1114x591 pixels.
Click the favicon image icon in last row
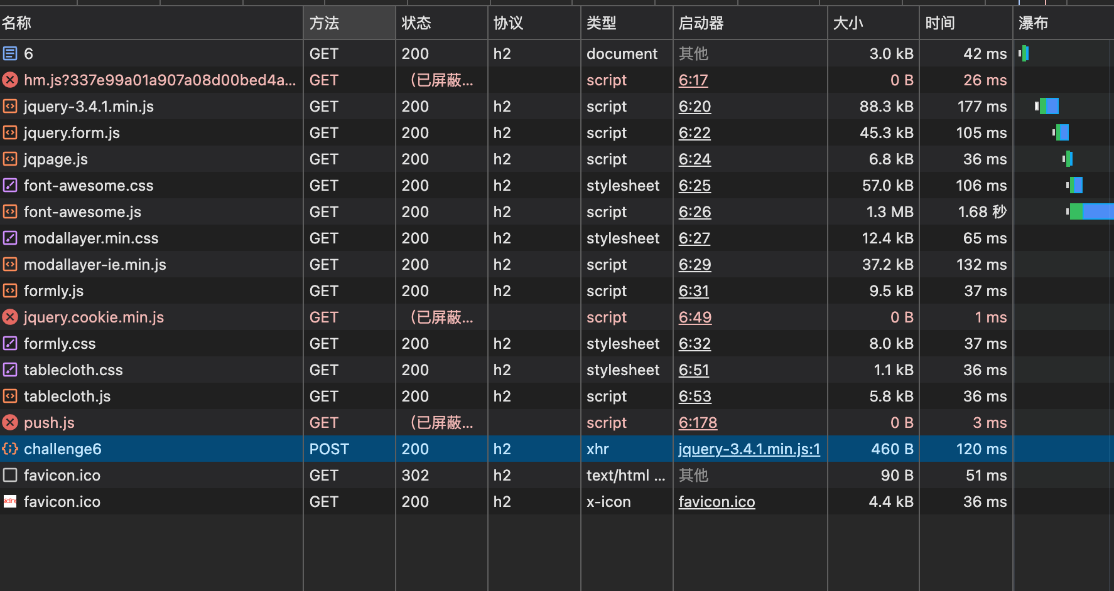[10, 502]
